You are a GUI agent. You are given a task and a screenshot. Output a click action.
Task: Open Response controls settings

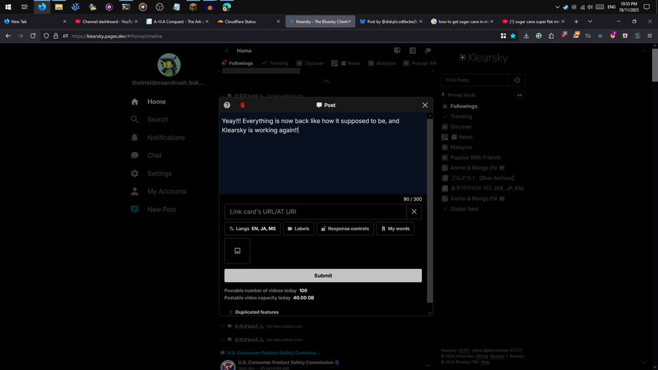(x=345, y=229)
